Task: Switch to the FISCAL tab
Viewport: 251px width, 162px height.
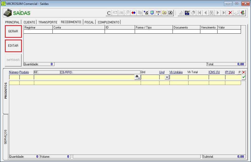Action: pos(89,22)
